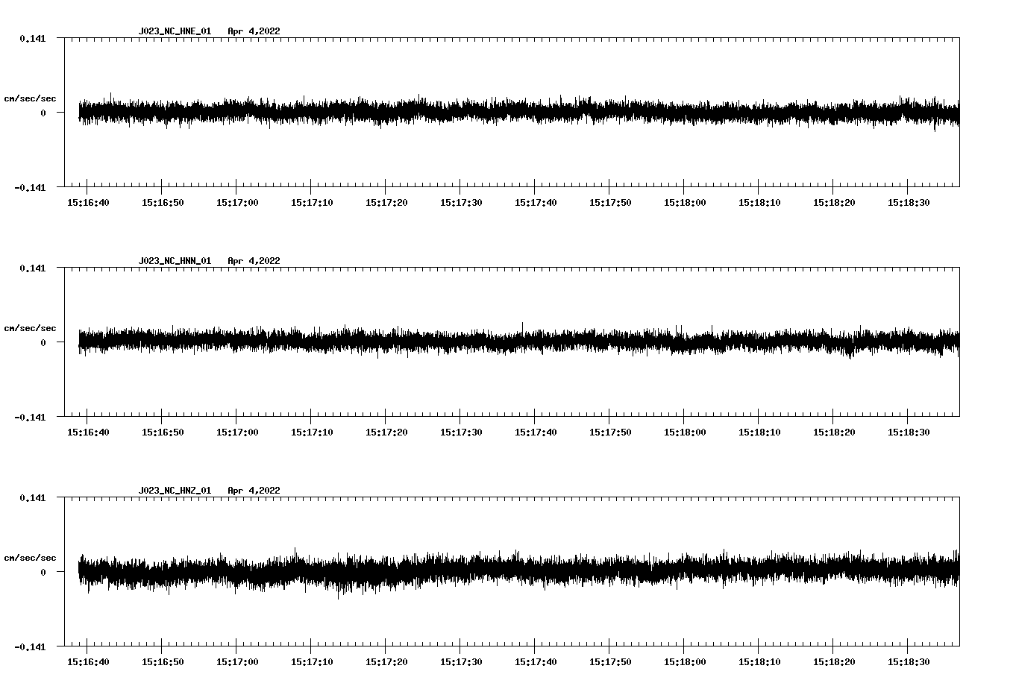
Task: Click the Apr 4,2022 date on HNE plot
Action: click(x=254, y=31)
